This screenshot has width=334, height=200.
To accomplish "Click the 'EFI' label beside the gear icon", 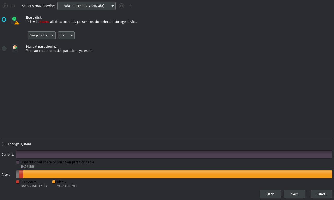I will tap(13, 6).
